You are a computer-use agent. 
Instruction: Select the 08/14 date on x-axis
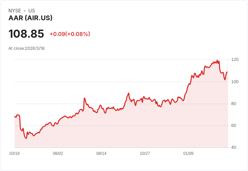click(x=101, y=153)
